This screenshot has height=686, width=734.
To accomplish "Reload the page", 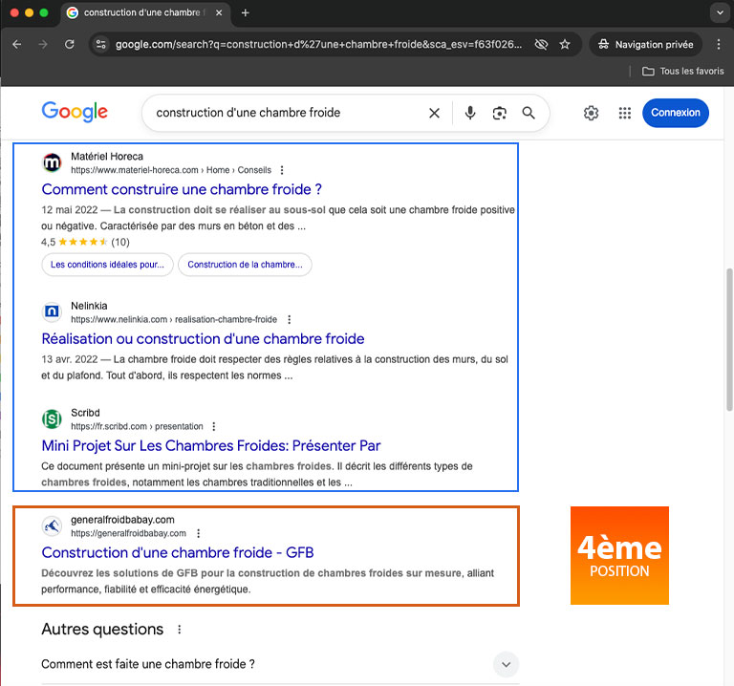I will (x=69, y=44).
